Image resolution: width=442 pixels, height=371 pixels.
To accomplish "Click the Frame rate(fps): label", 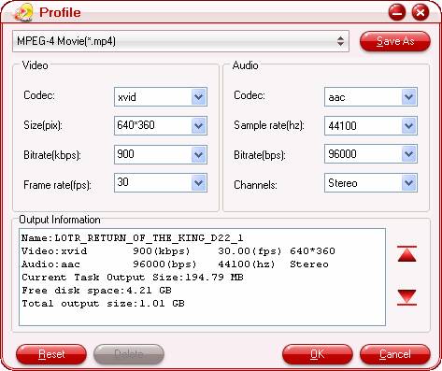I will click(57, 185).
